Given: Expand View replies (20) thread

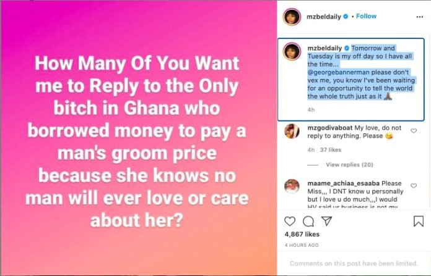Looking at the screenshot, I should 349,165.
